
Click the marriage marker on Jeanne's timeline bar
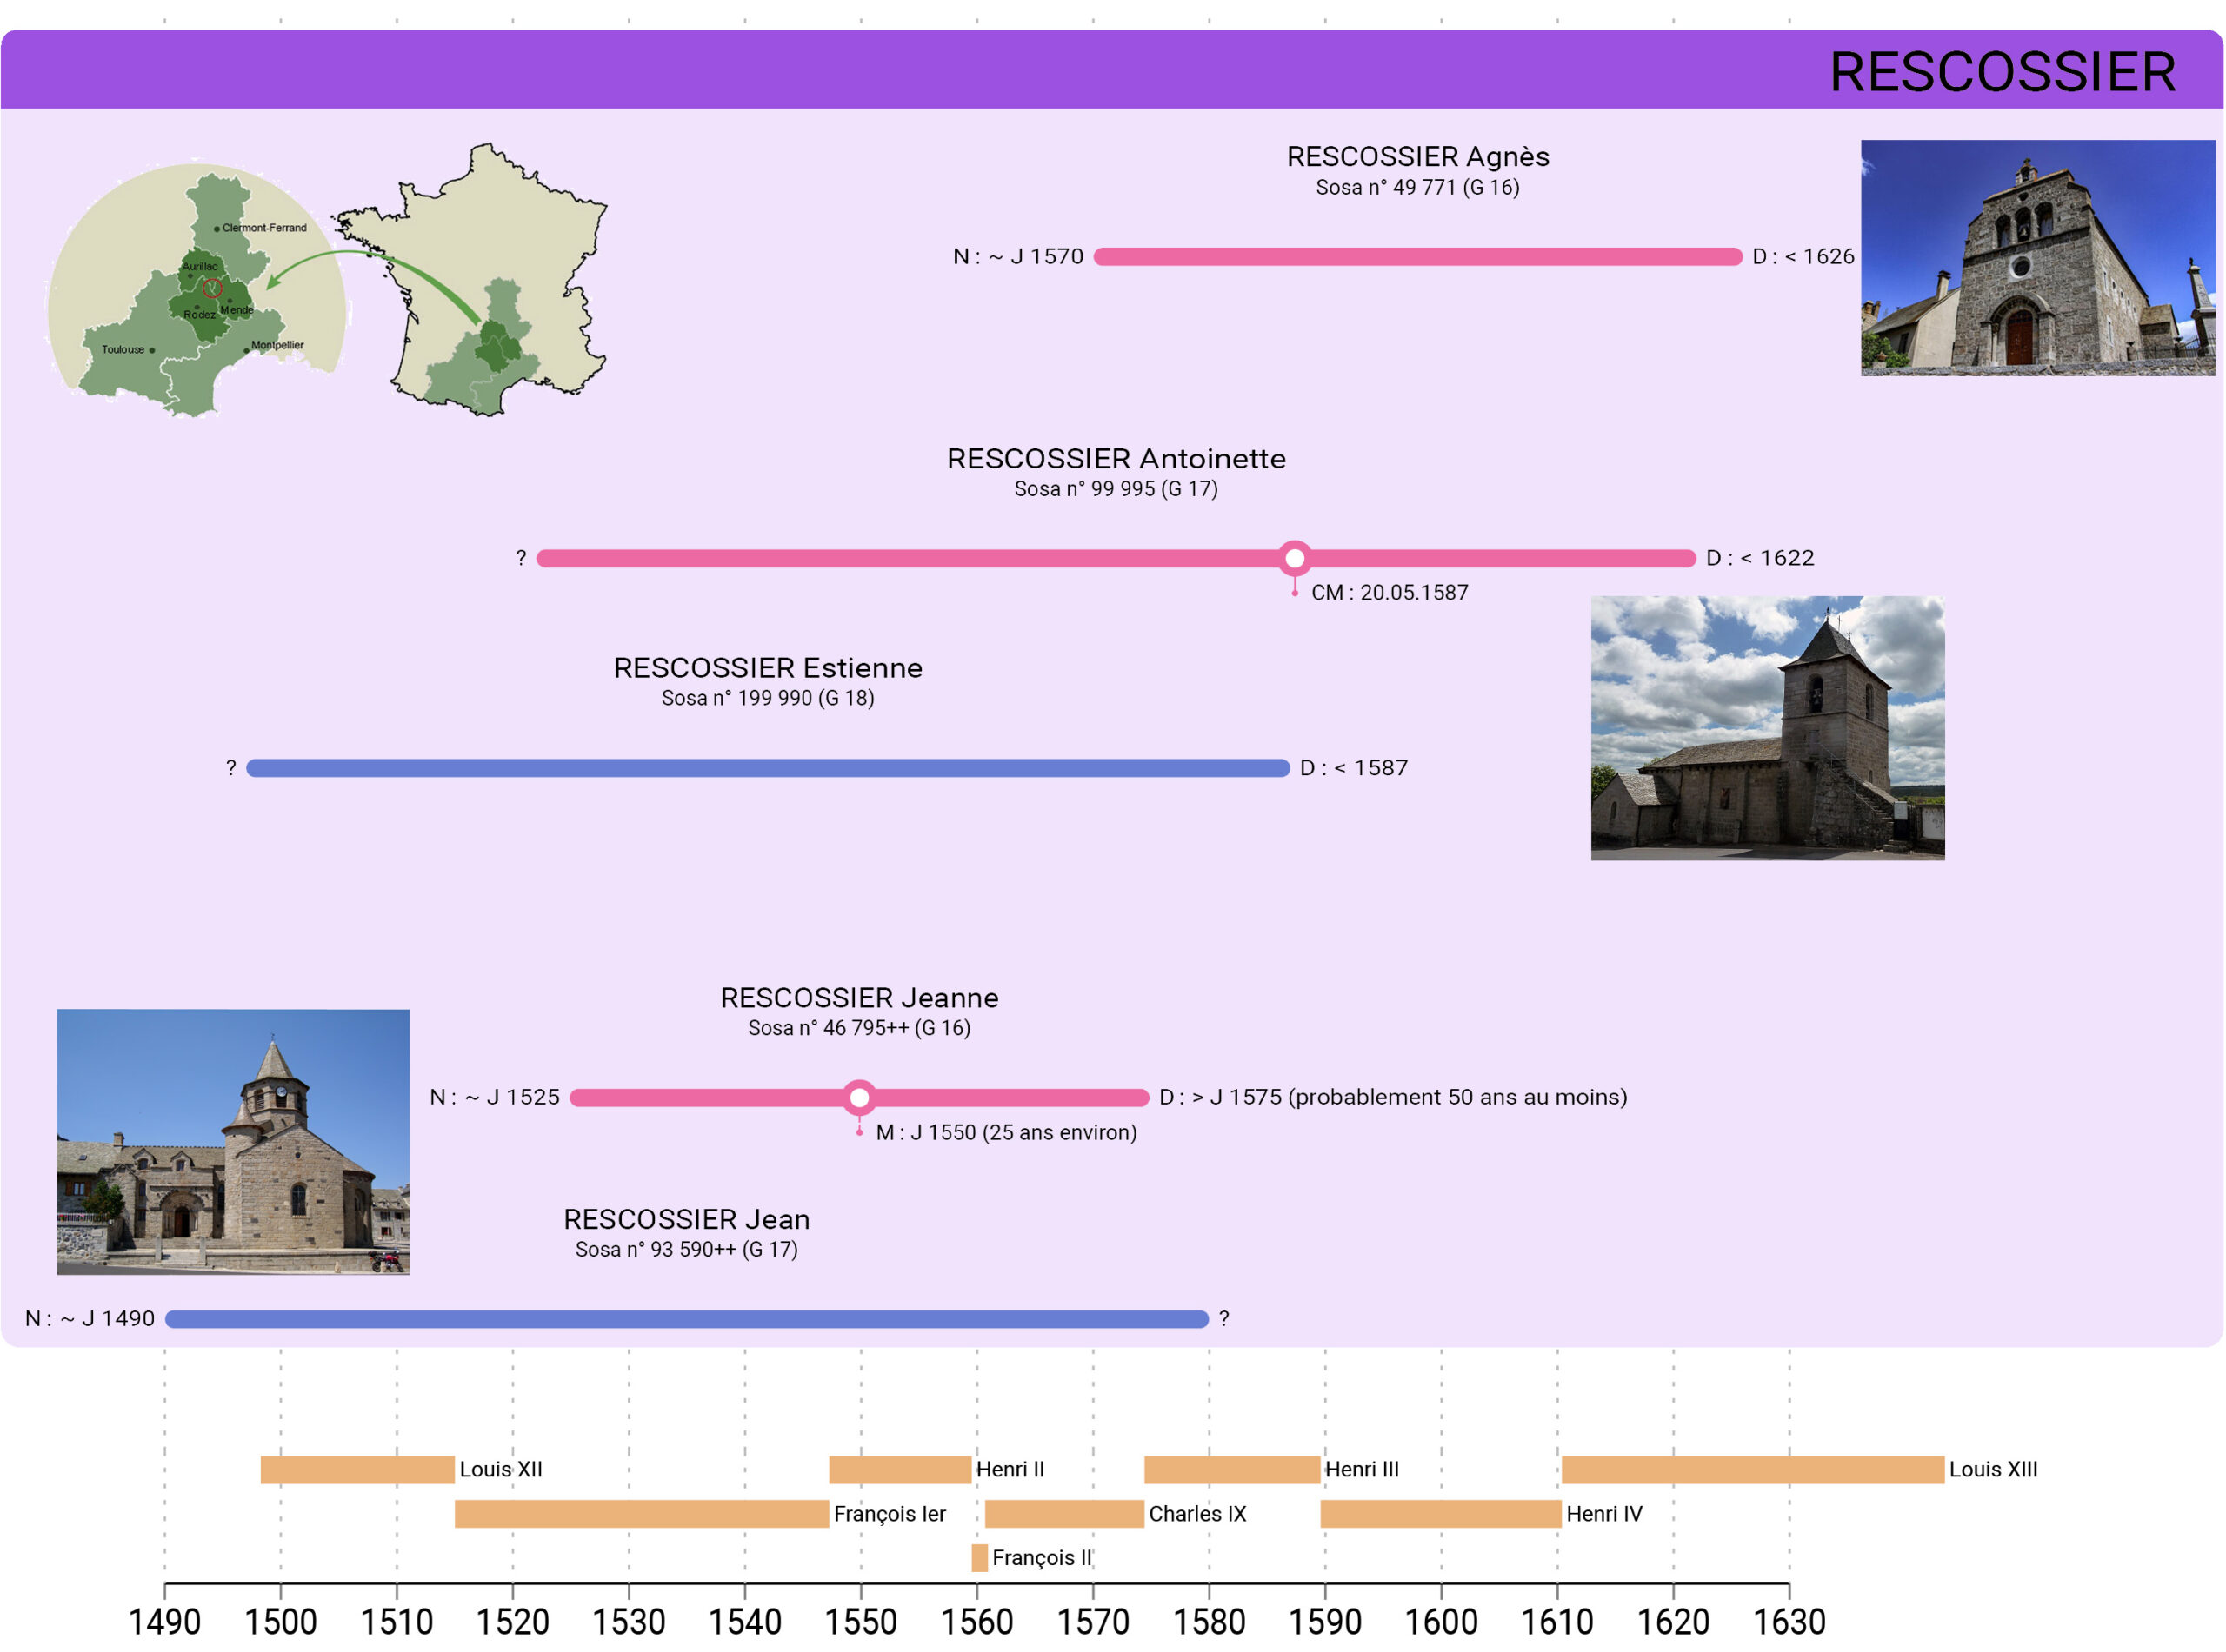point(858,1097)
